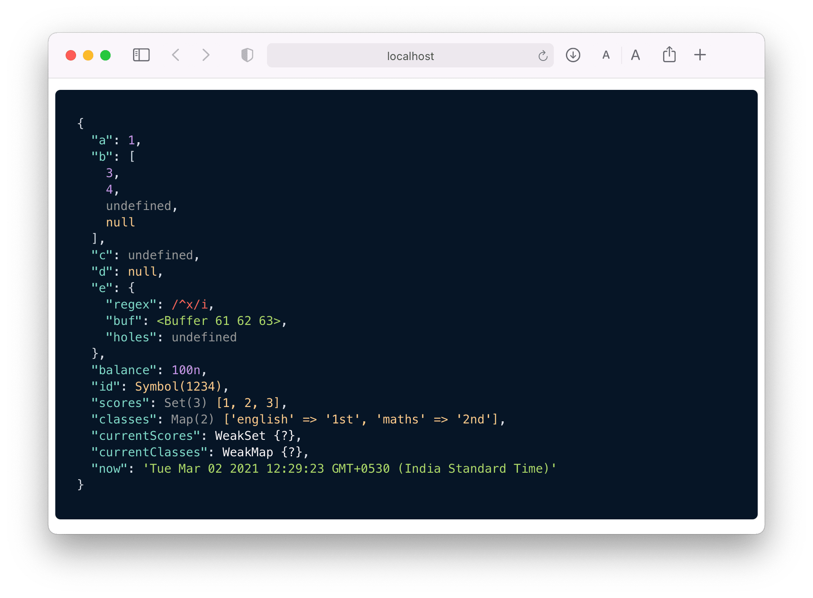Screen dimensions: 813x598
Task: Click the regex value /^x/i
Action: coord(190,305)
